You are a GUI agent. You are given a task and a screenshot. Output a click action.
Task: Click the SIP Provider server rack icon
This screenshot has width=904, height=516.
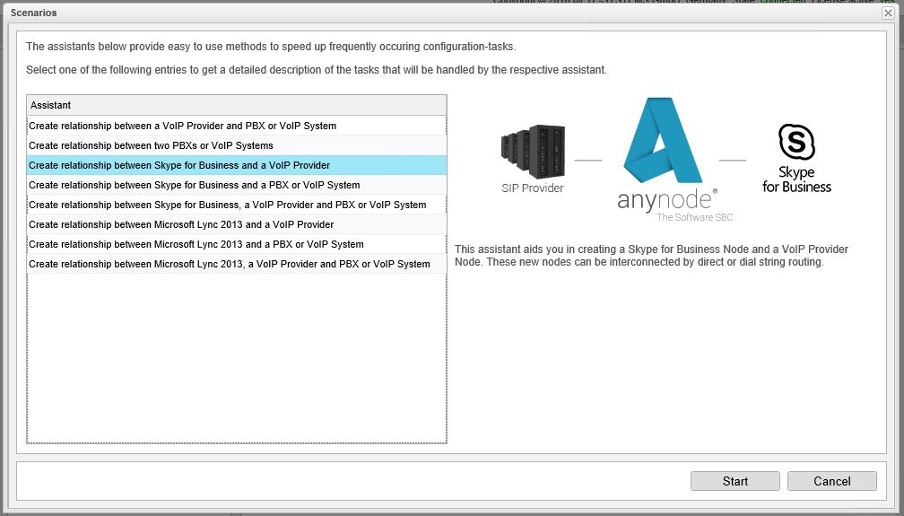pyautogui.click(x=533, y=152)
